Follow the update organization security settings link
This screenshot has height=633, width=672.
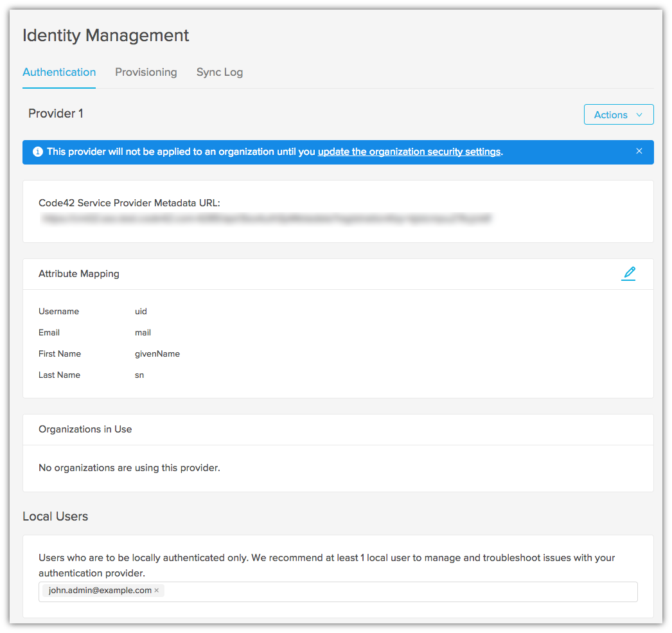409,152
